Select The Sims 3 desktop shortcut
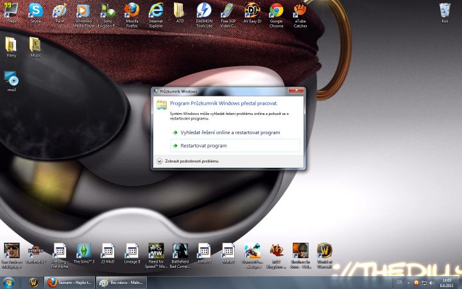 pos(83,254)
